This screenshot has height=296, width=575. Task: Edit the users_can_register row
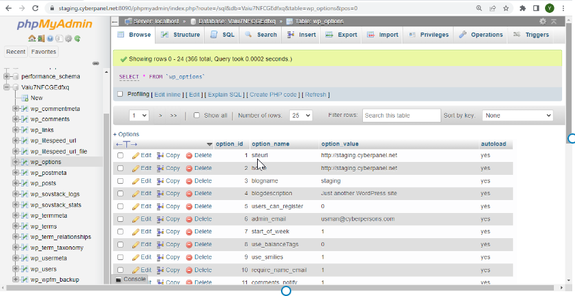coord(142,206)
